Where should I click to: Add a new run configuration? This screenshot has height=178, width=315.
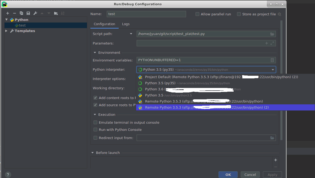click(x=8, y=13)
